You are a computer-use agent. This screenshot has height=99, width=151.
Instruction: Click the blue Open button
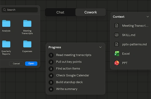click(31, 63)
